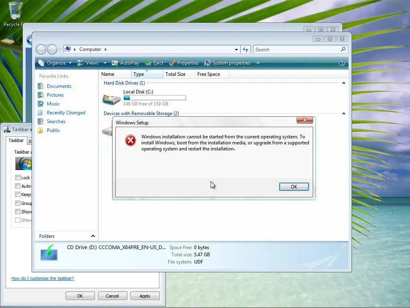Click the Searches icon in sidebar
Image resolution: width=410 pixels, height=308 pixels.
40,122
